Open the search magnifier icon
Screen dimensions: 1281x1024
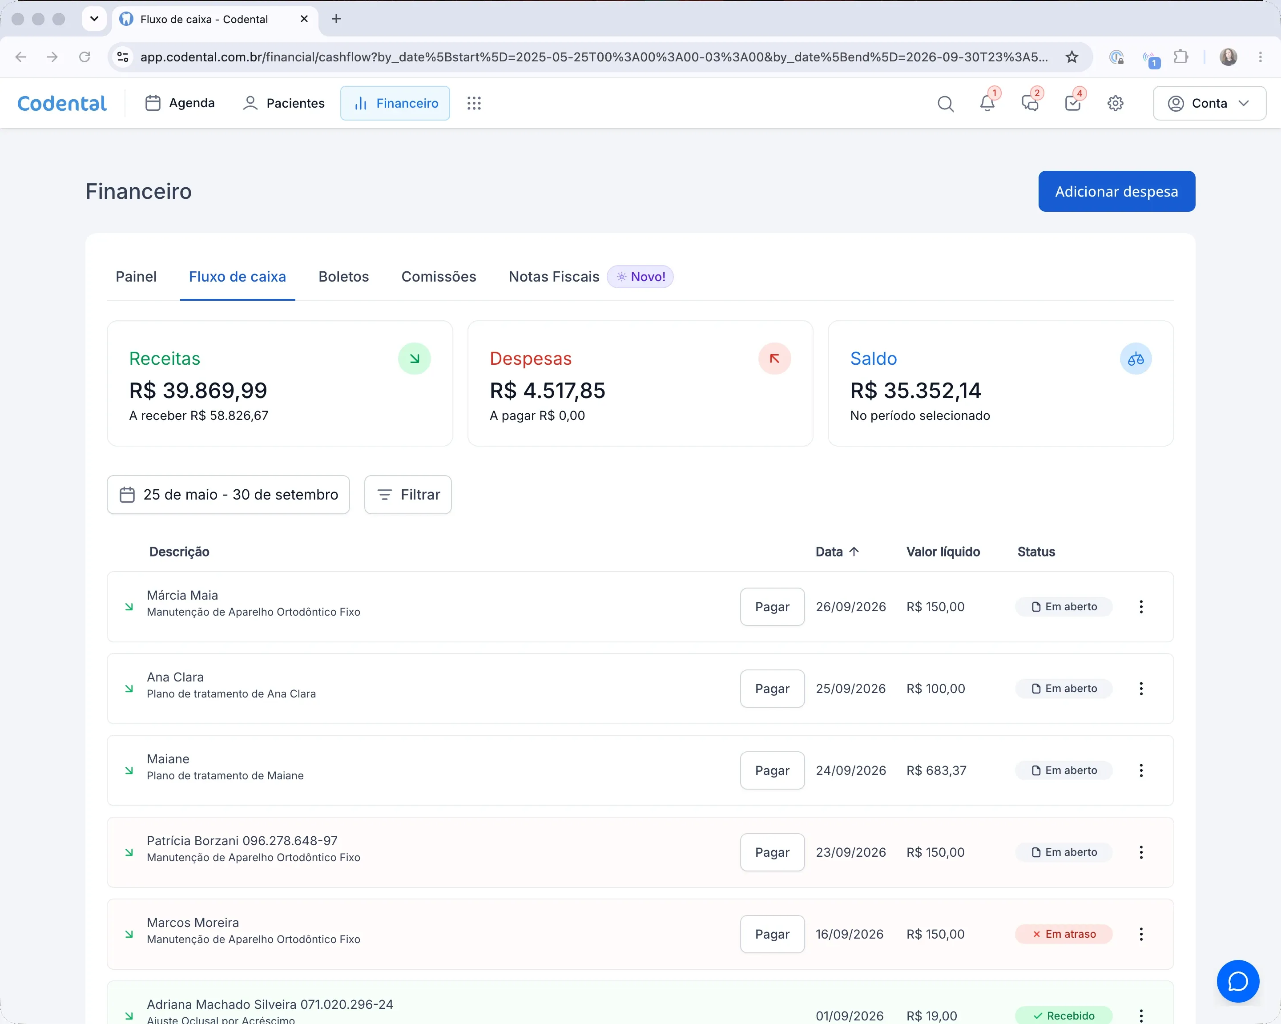pyautogui.click(x=945, y=103)
